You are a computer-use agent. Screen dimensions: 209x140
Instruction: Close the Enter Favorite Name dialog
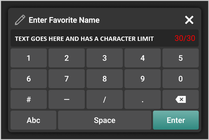pos(189,20)
